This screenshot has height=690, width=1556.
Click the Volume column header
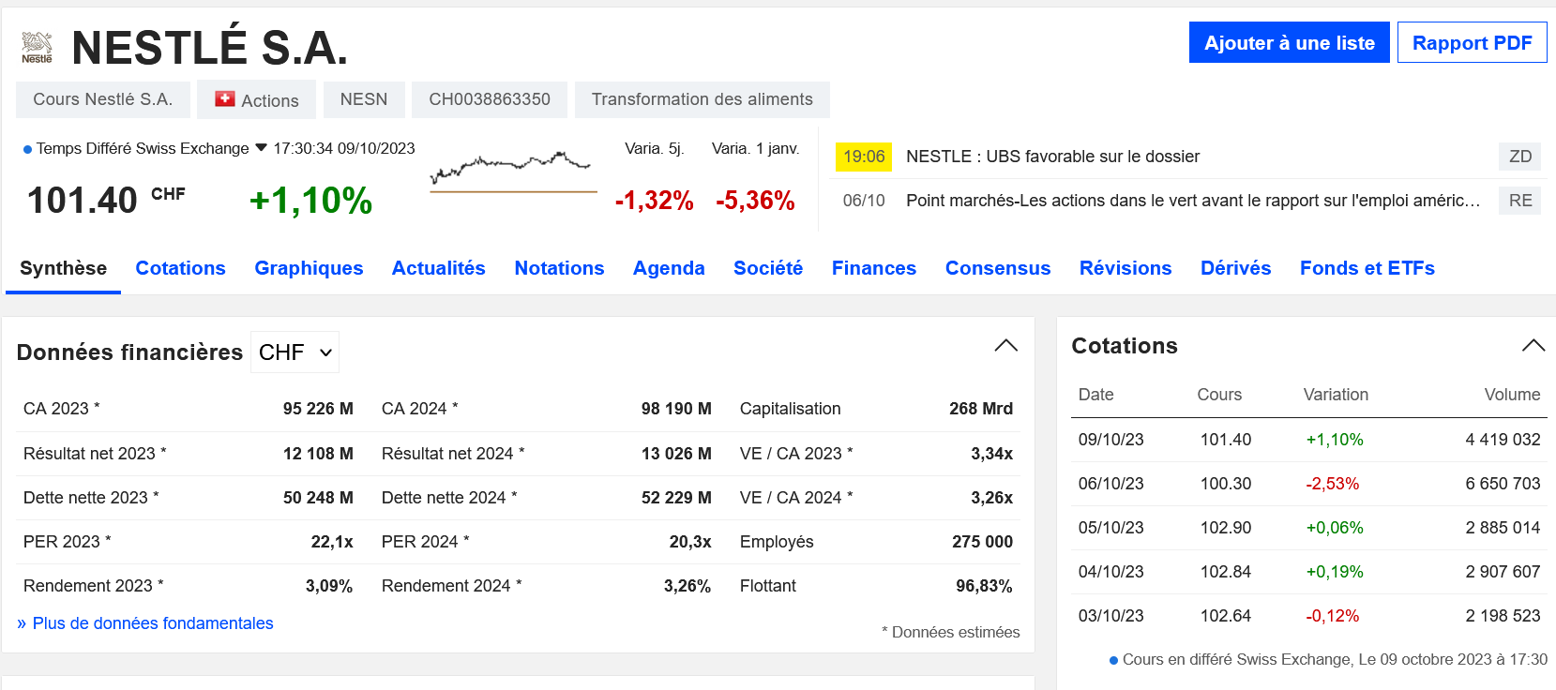(1512, 395)
